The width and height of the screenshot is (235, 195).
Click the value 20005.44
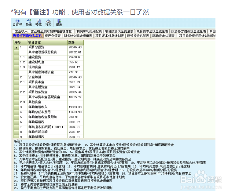75,92
